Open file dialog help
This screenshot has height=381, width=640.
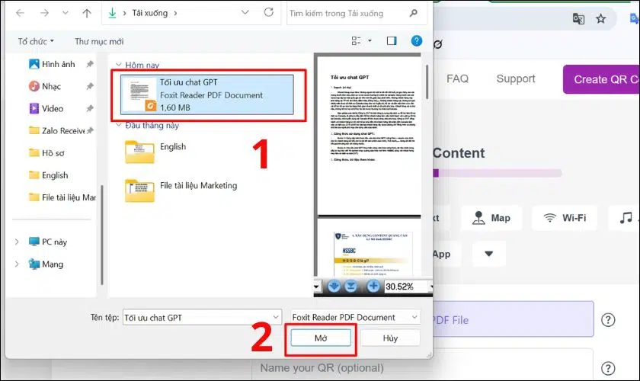[416, 40]
